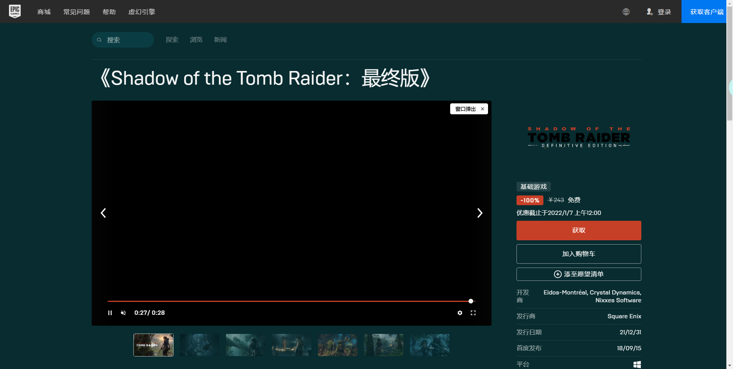Click 加入购物车 to add to cart
The image size is (733, 369).
578,254
